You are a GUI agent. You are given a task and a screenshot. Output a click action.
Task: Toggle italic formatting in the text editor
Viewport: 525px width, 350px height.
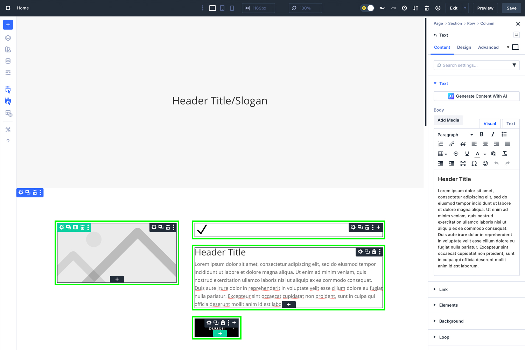(493, 134)
